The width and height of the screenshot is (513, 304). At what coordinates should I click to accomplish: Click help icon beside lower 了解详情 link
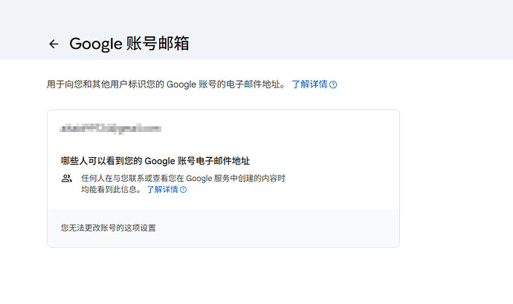(x=183, y=190)
